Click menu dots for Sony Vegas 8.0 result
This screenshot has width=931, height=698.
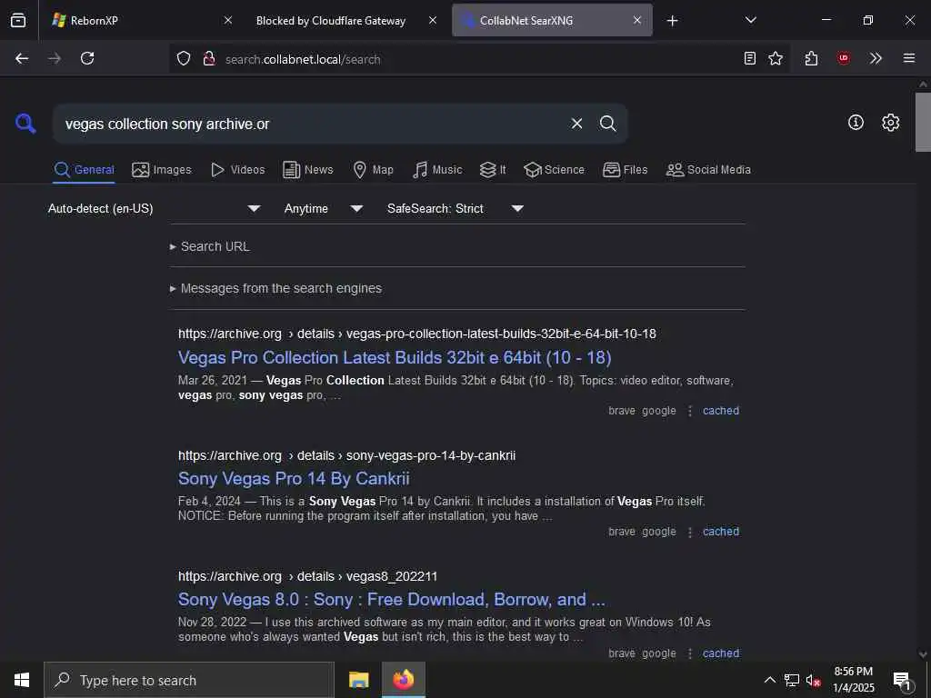click(x=690, y=653)
